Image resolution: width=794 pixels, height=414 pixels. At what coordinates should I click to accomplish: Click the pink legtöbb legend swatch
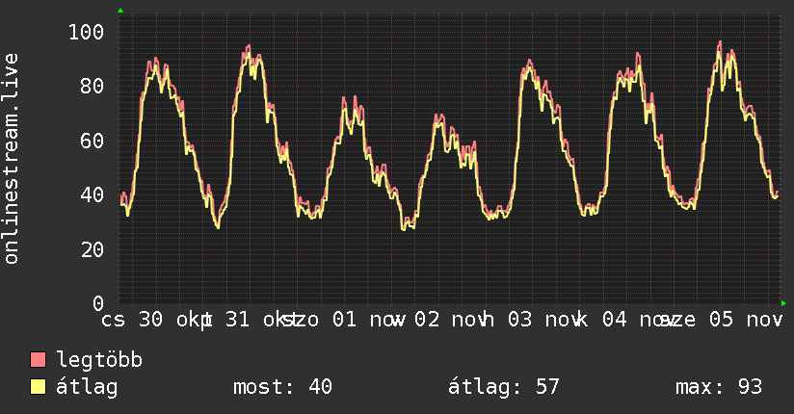(x=38, y=359)
